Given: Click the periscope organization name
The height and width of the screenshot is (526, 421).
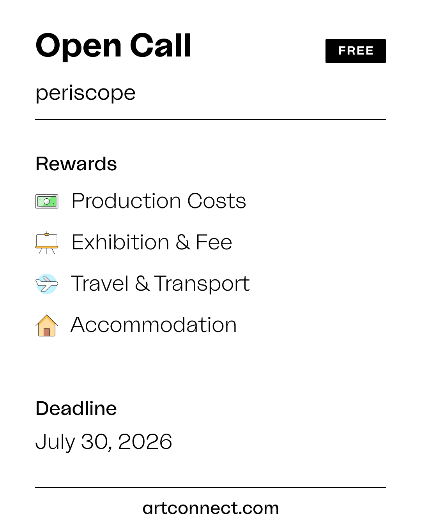Looking at the screenshot, I should [85, 94].
